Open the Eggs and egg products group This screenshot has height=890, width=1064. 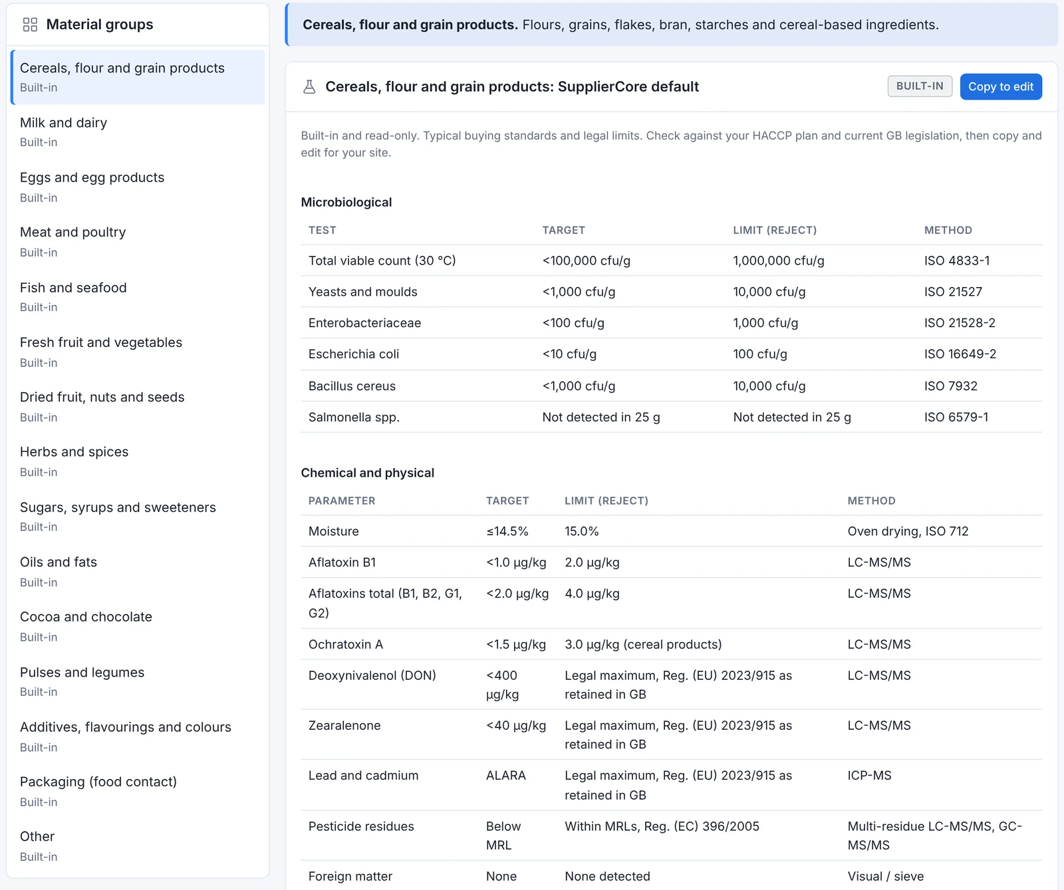(x=138, y=187)
